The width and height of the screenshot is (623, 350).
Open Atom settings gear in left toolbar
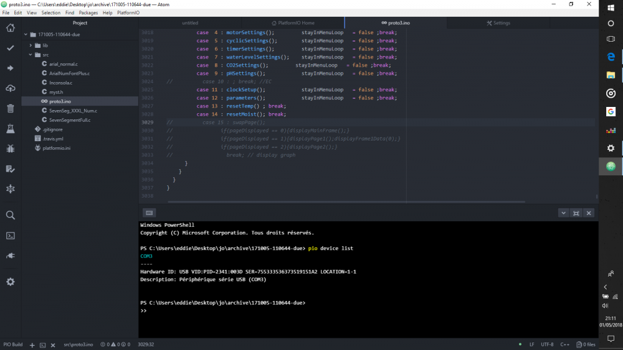point(11,282)
